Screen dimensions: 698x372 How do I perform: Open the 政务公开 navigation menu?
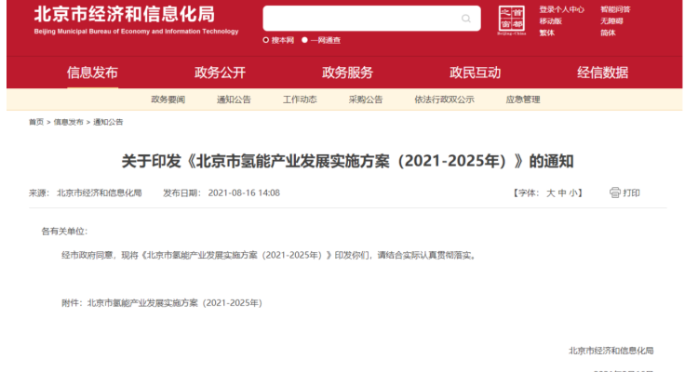click(x=220, y=73)
